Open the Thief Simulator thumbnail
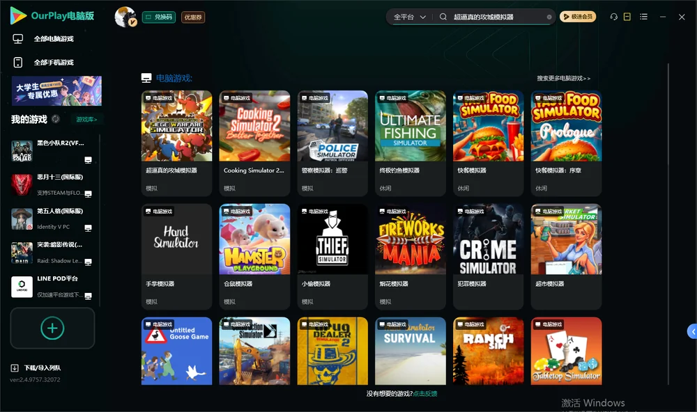 (332, 239)
